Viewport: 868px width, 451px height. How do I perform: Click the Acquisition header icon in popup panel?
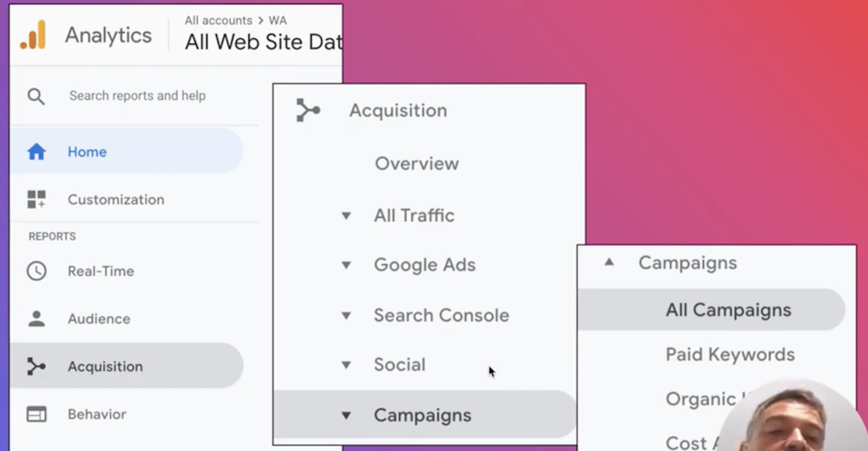(308, 110)
